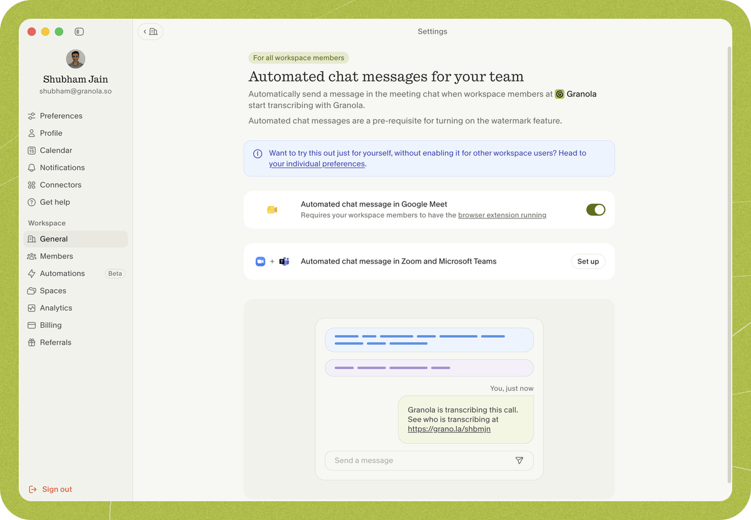Click the Automations lightning icon
This screenshot has width=751, height=520.
(x=32, y=273)
